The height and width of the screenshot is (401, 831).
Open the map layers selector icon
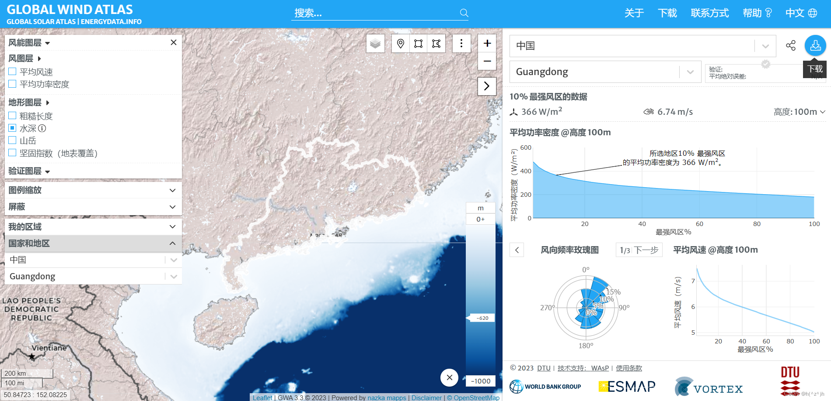(x=375, y=43)
